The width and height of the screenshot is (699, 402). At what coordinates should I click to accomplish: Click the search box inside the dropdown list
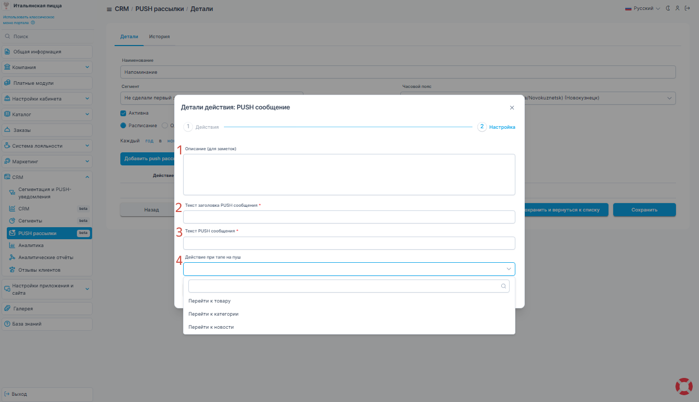pos(349,286)
